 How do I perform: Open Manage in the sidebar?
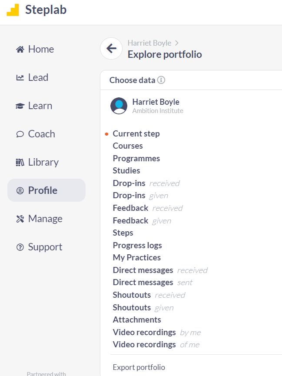39,219
